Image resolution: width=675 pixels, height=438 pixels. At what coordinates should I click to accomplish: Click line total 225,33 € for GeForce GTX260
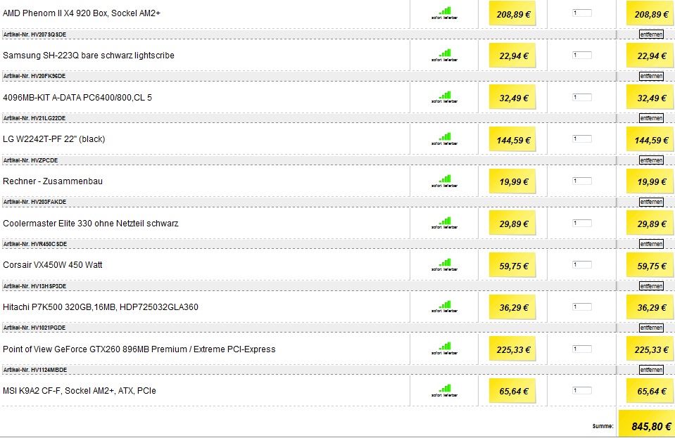tap(651, 350)
